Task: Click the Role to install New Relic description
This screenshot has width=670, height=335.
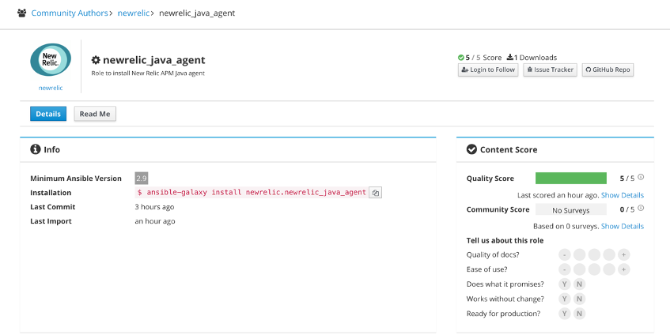Action: [x=148, y=73]
